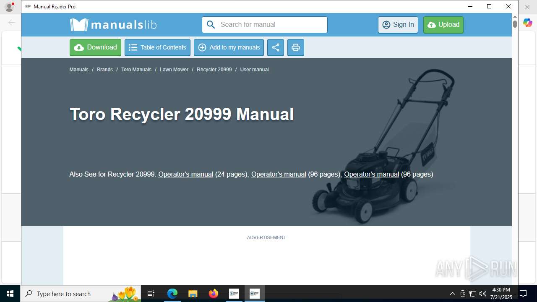This screenshot has width=537, height=302.
Task: Open the clock and date flyout
Action: [501, 294]
